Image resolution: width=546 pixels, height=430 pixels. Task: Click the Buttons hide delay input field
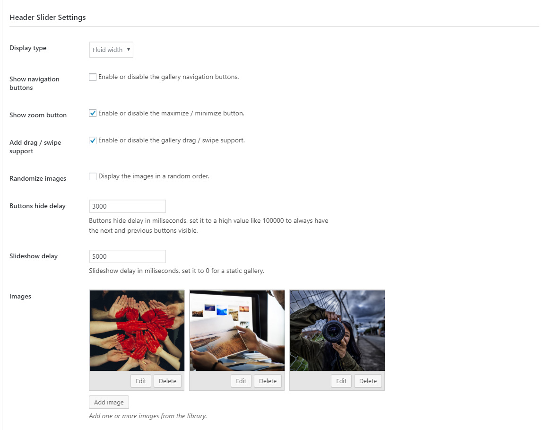point(128,206)
